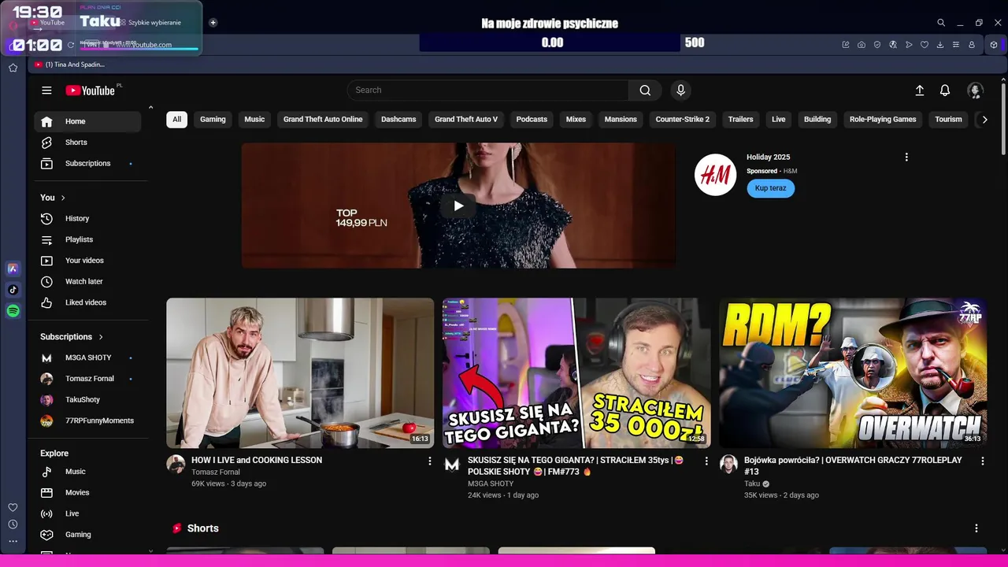Select the Gaming category chip

[213, 120]
